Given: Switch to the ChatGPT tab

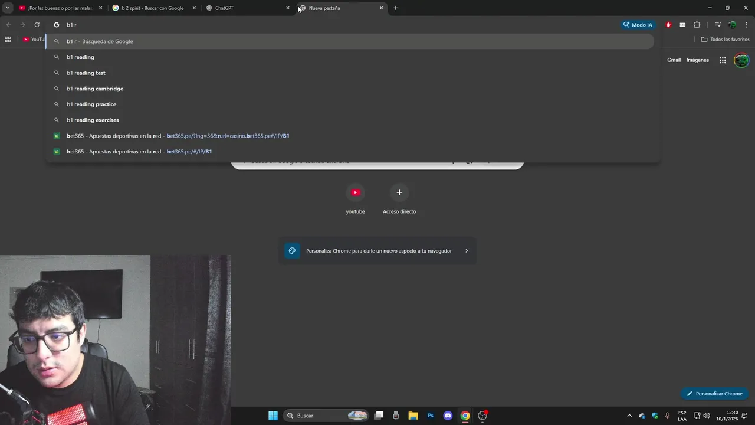Looking at the screenshot, I should (248, 8).
